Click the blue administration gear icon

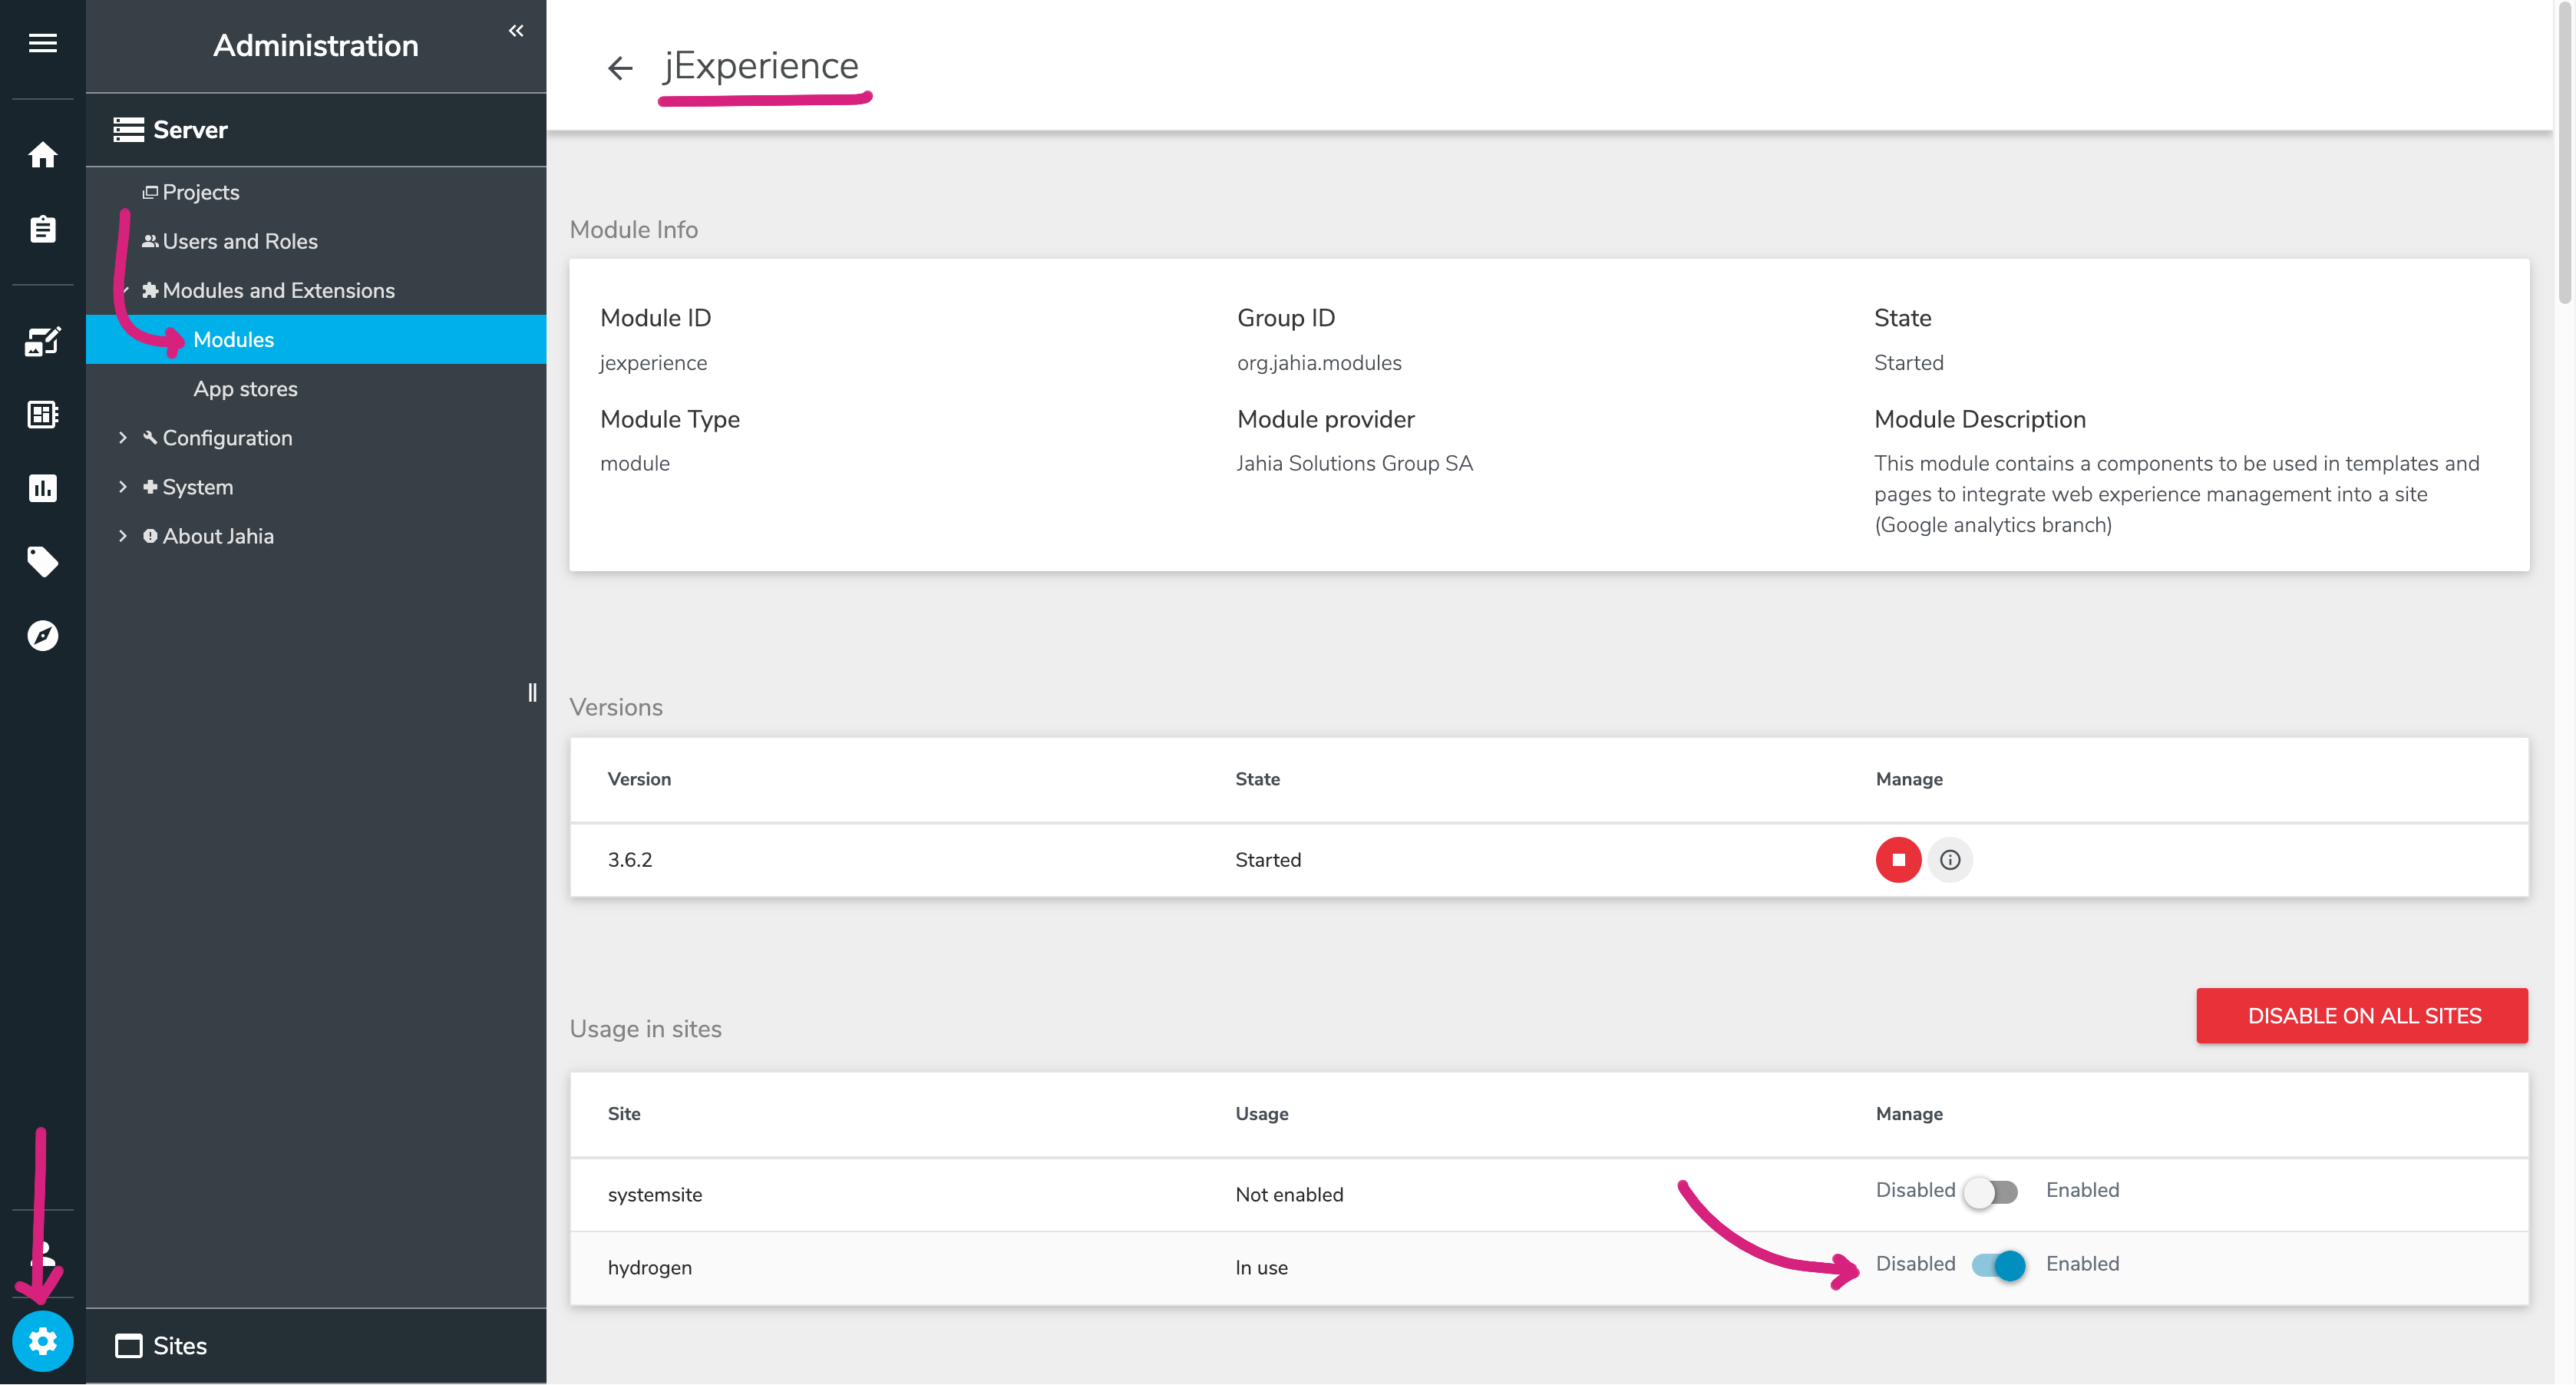click(x=42, y=1340)
